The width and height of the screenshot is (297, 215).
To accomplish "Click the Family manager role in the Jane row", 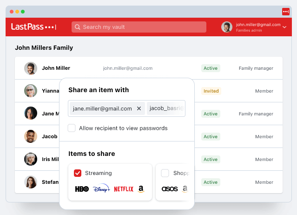I will 256,114.
